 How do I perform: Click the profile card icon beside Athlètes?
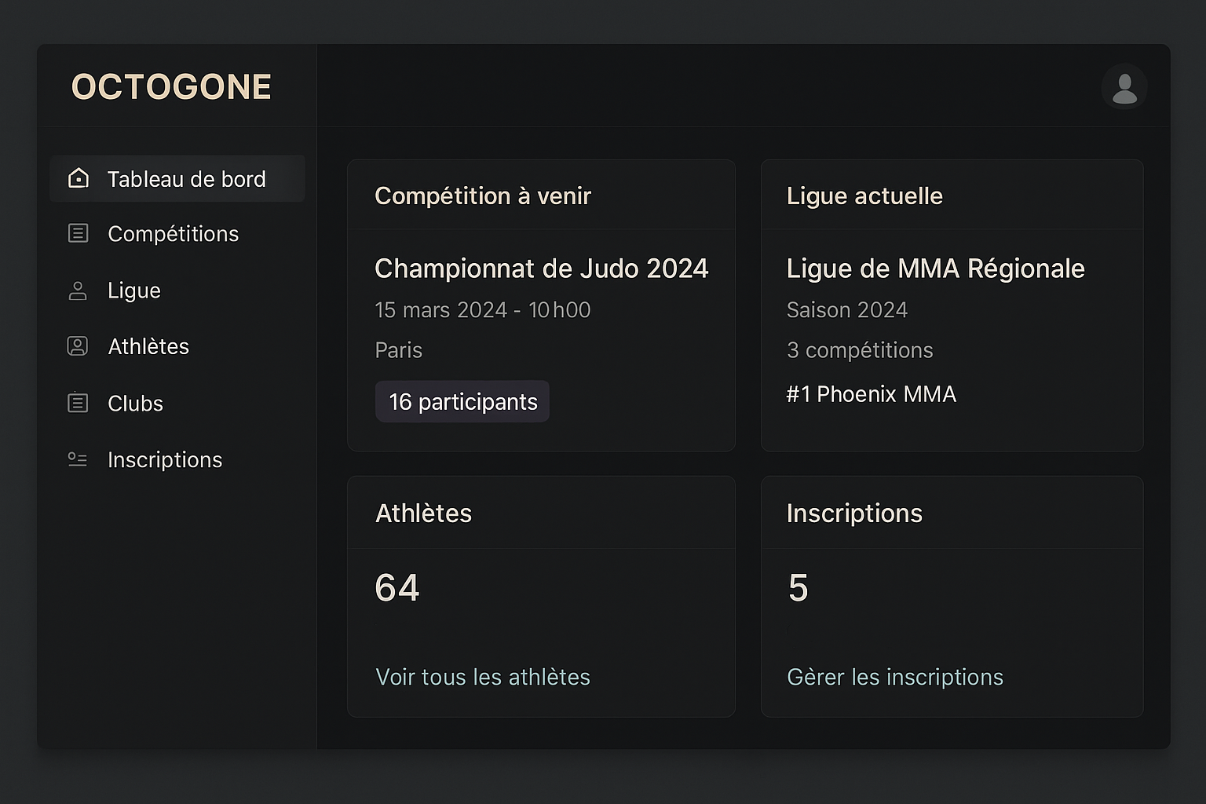(x=78, y=346)
